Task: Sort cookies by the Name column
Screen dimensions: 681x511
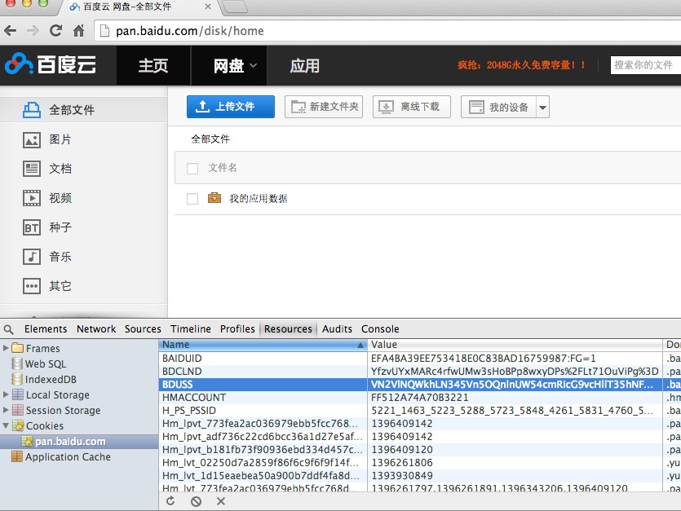Action: click(263, 345)
